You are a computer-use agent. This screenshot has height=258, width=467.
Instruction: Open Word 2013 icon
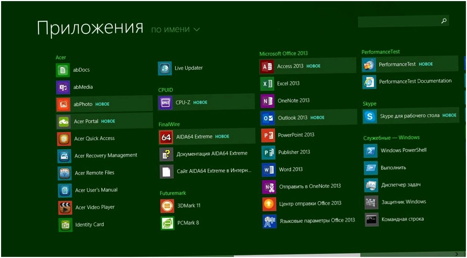pyautogui.click(x=269, y=170)
